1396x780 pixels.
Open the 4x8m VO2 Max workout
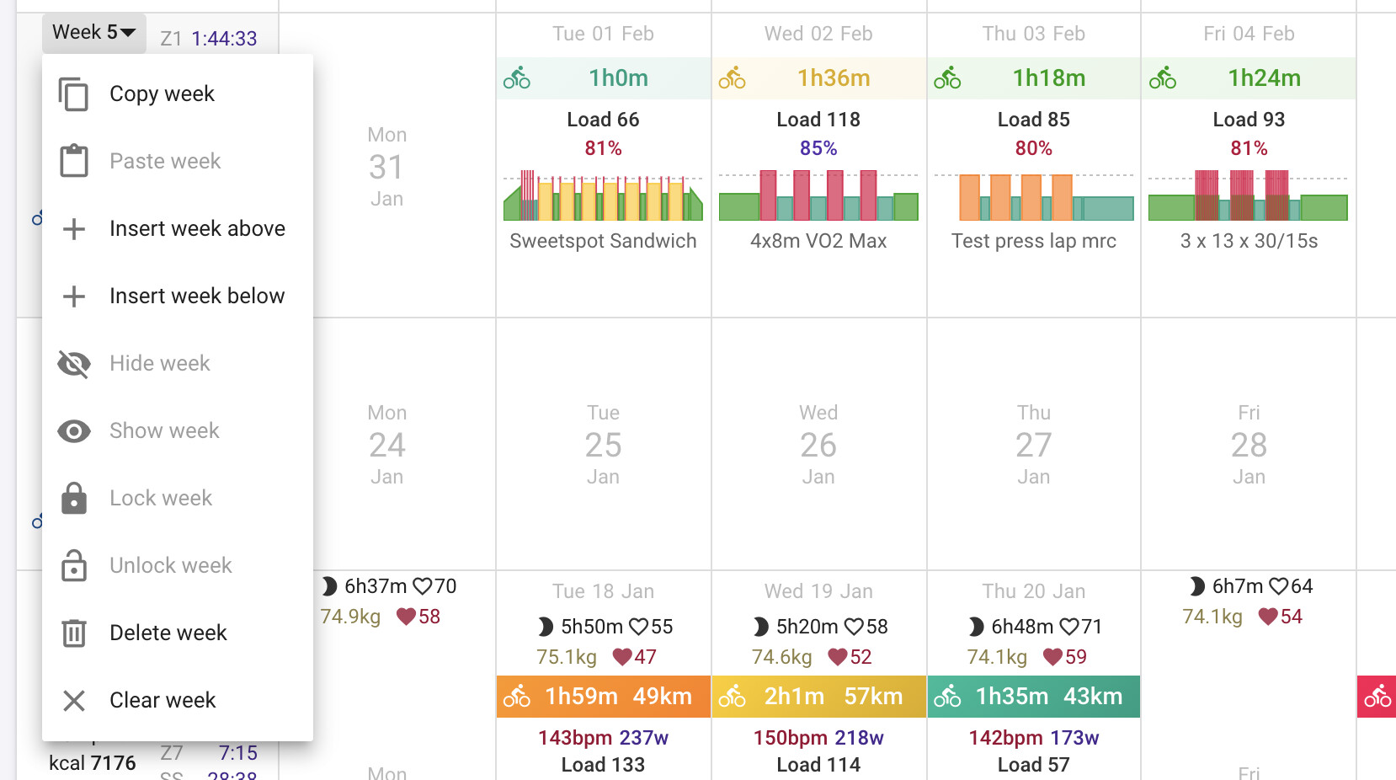[x=818, y=241]
